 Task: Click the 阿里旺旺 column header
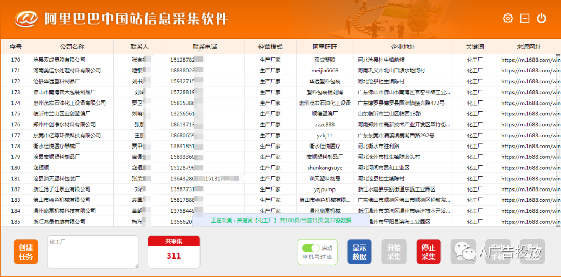coord(325,47)
